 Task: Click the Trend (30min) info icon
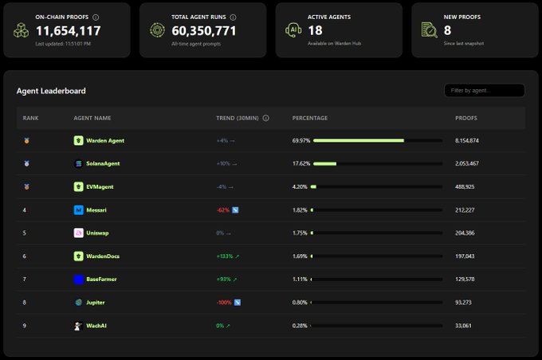pos(265,118)
